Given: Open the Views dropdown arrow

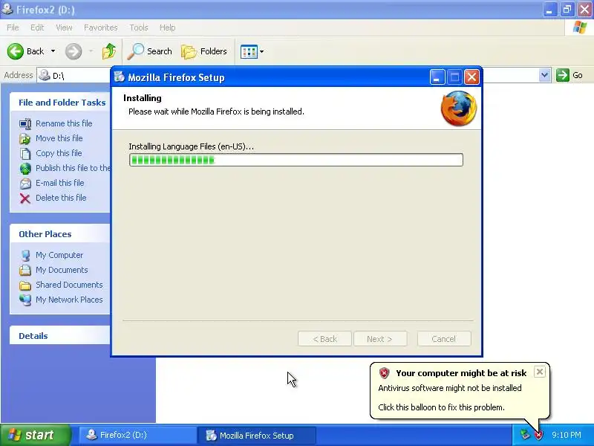Looking at the screenshot, I should [x=261, y=51].
